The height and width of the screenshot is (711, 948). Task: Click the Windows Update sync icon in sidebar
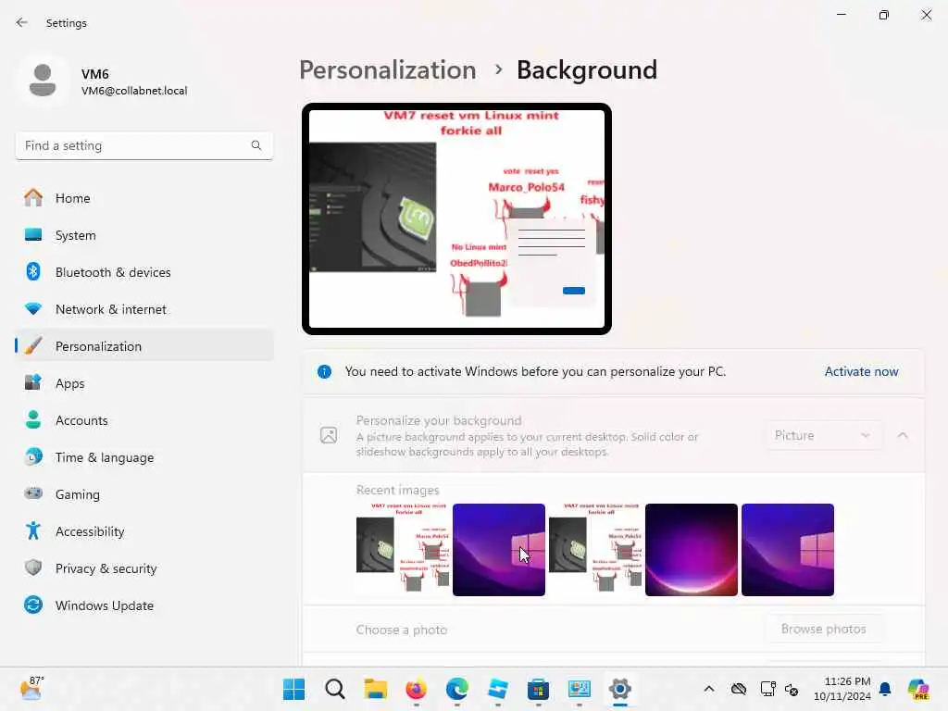33,605
